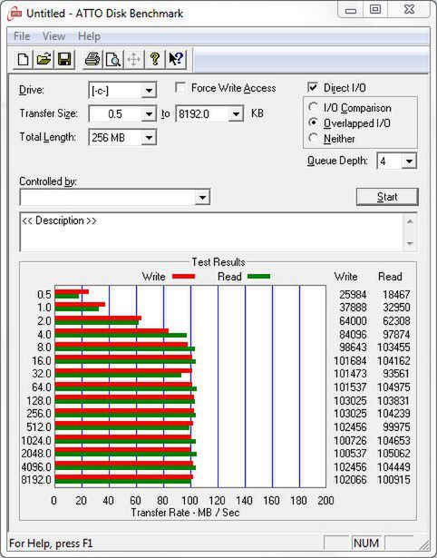
Task: Open the Help menu
Action: pyautogui.click(x=89, y=36)
